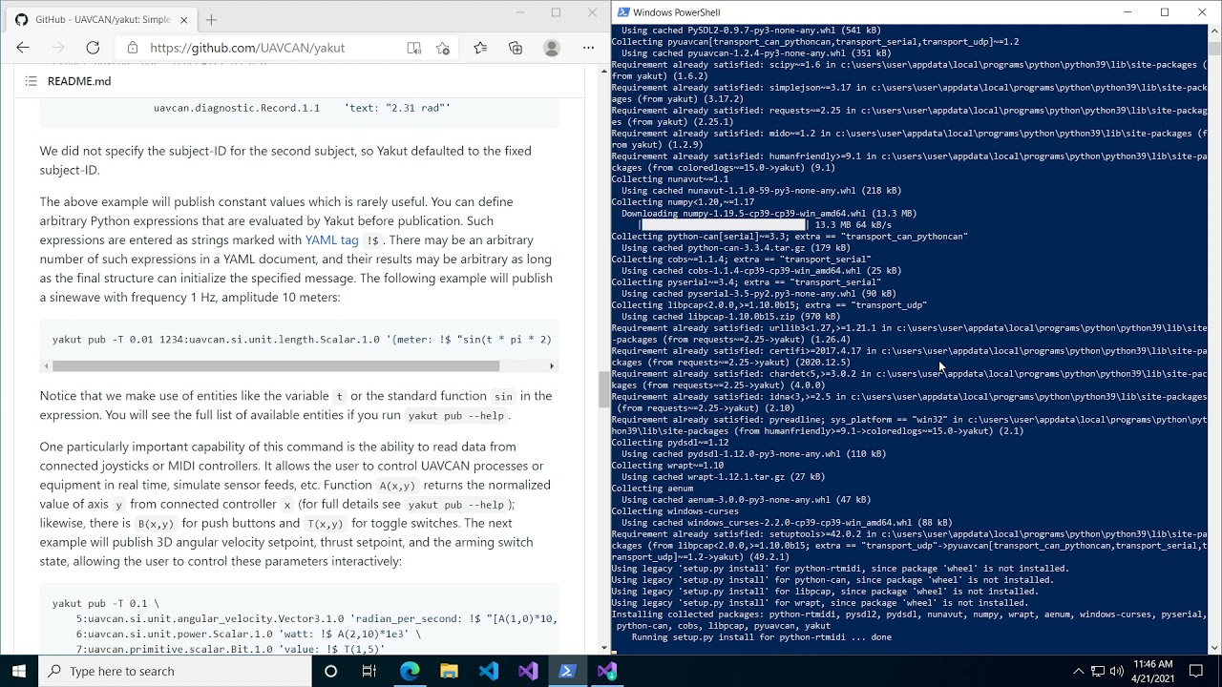Click 'Running setup.py install for python-rtmidi' line
Image resolution: width=1222 pixels, height=687 pixels.
point(761,637)
